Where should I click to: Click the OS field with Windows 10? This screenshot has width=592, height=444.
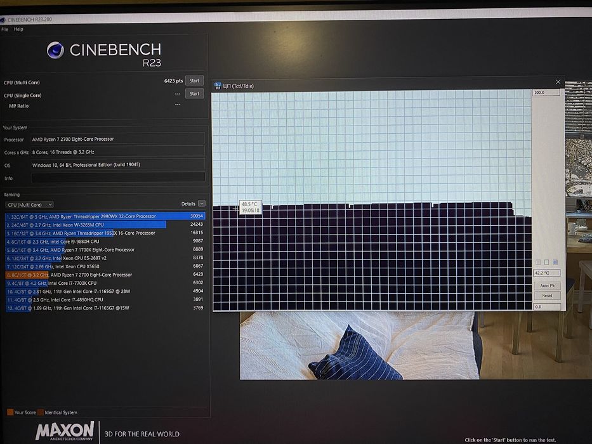pyautogui.click(x=118, y=165)
